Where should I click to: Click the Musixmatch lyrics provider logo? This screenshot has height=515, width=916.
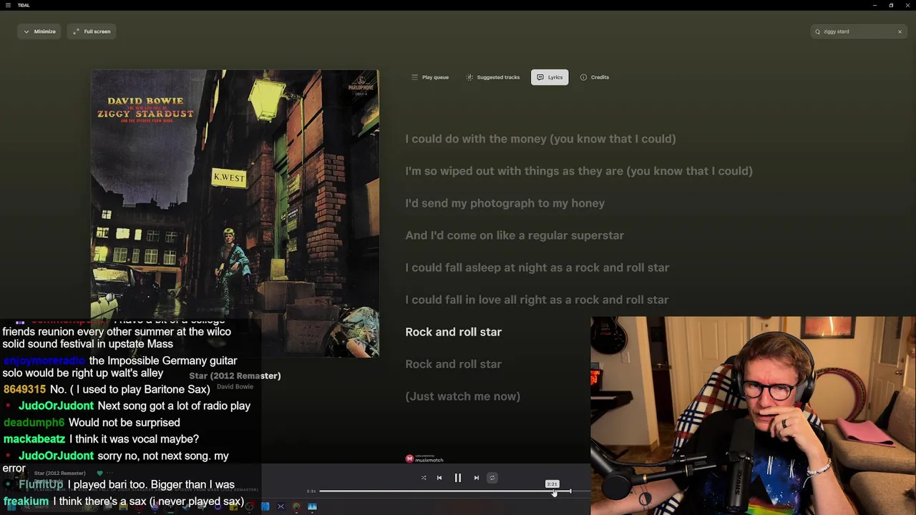[424, 458]
